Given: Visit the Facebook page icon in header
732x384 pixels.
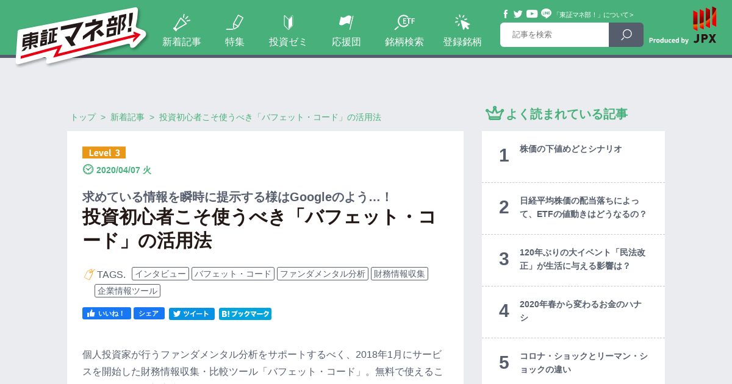Looking at the screenshot, I should [506, 14].
